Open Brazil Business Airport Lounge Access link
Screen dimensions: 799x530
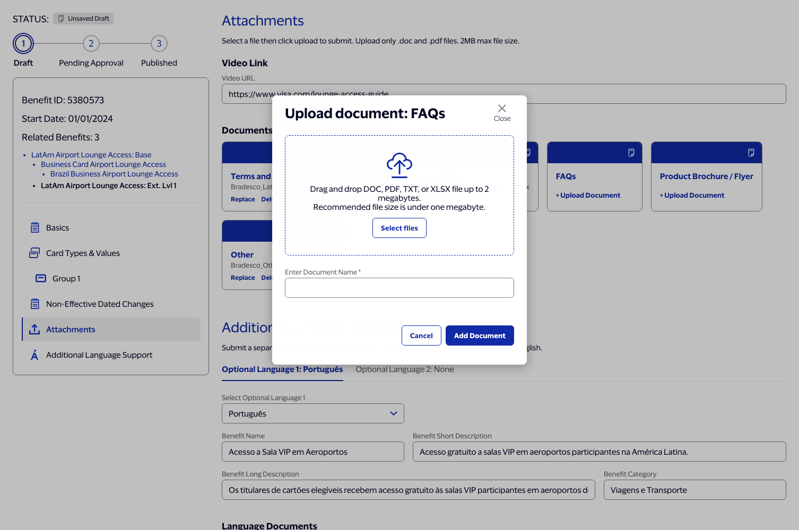114,174
